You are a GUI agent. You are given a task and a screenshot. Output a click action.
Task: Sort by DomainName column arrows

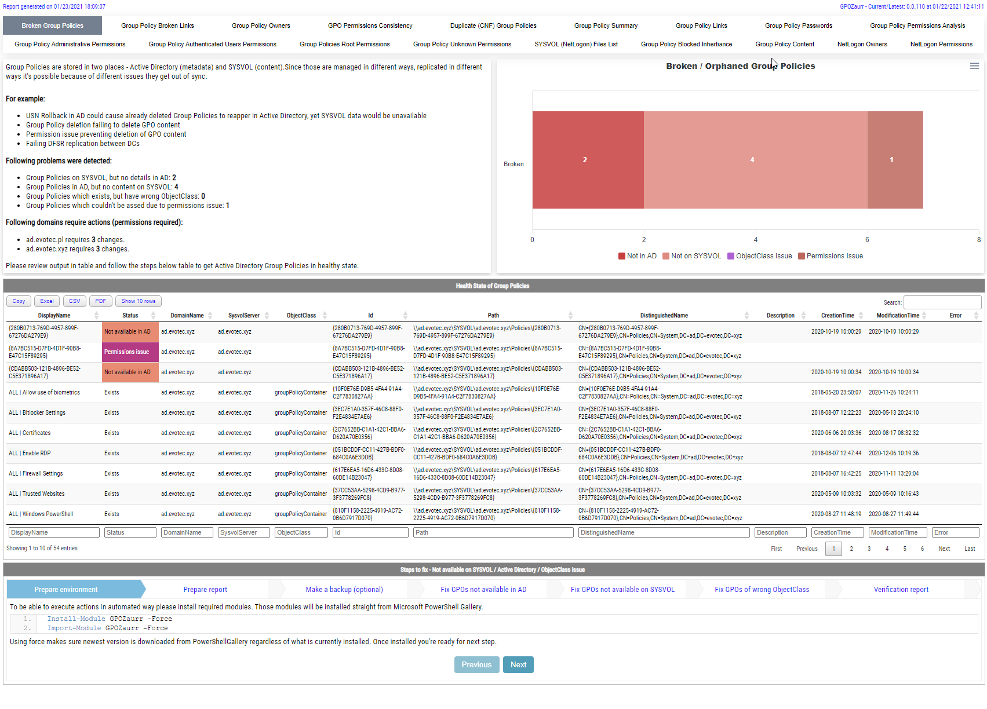click(210, 316)
